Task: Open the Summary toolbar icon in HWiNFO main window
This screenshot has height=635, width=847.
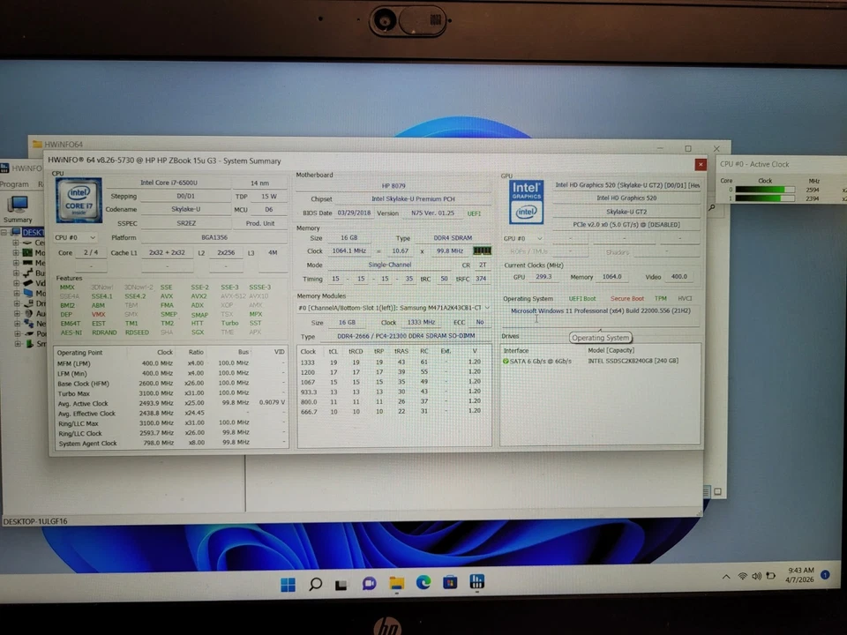Action: point(18,210)
